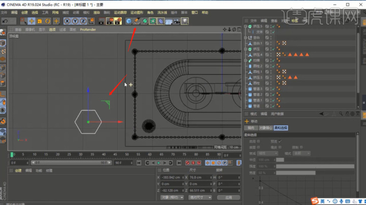Toggle the Y axis lock
The width and height of the screenshot is (366, 205).
pyautogui.click(x=75, y=21)
